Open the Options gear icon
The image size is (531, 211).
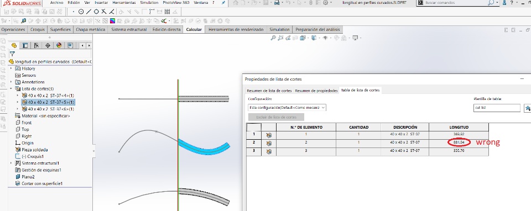[325, 3]
